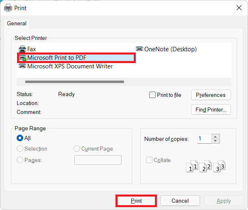The image size is (248, 210).
Task: Click the Microsoft Print to PDF printer icon
Action: click(23, 58)
